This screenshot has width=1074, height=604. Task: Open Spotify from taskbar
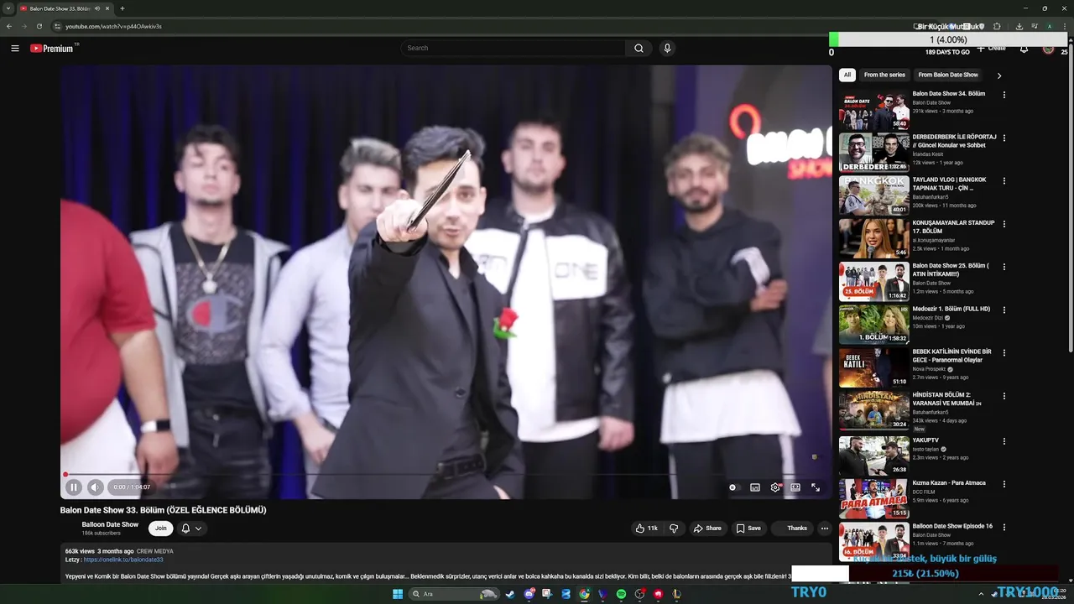[621, 594]
